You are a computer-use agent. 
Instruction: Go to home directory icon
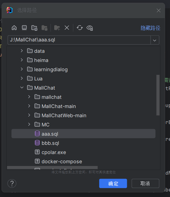(14, 28)
